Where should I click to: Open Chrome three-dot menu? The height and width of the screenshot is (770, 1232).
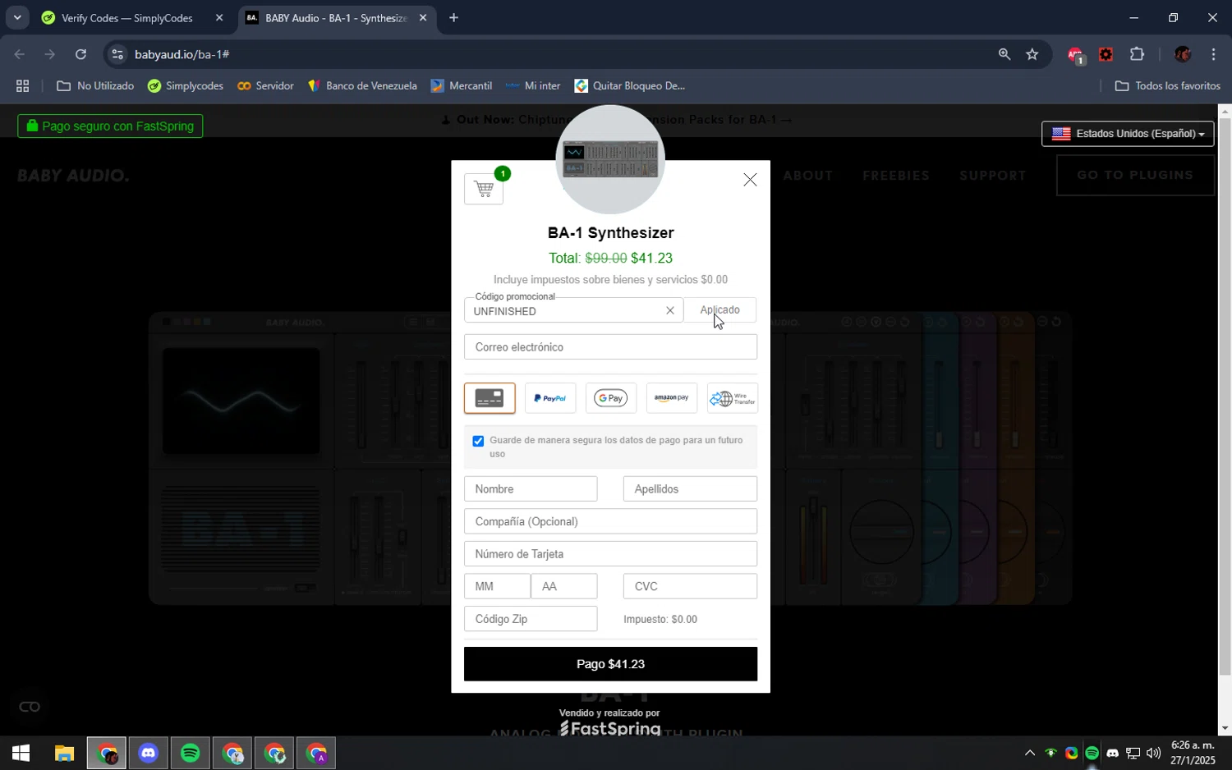[1213, 54]
